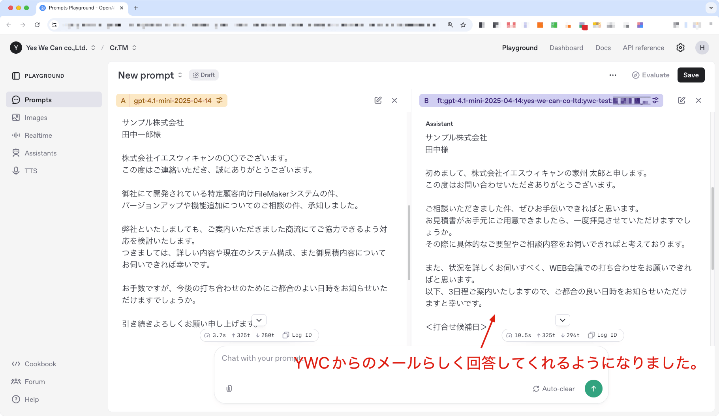
Task: Send the chat message with the green arrow
Action: tap(593, 388)
